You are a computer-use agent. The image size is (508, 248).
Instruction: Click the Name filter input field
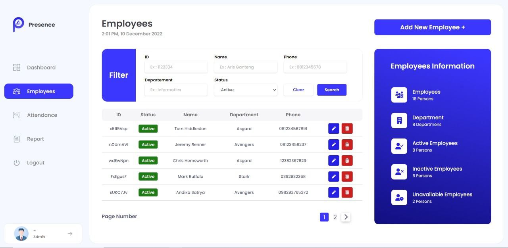[245, 67]
